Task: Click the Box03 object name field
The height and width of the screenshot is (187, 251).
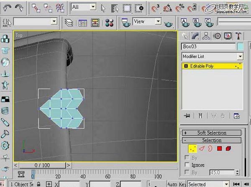Action: pos(208,46)
